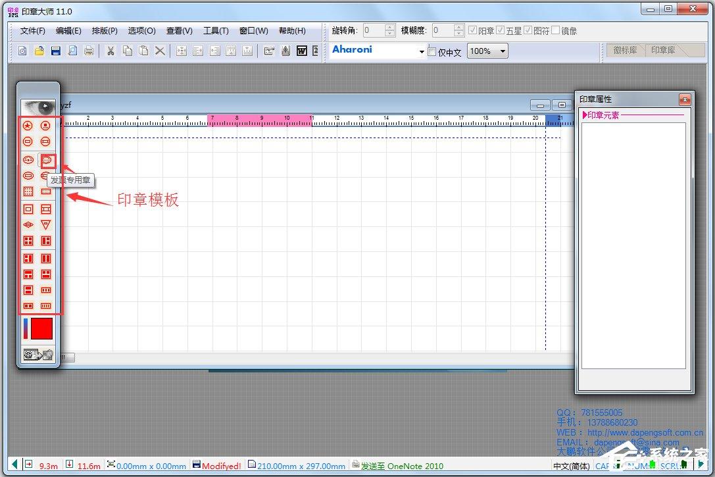Click the 模糊度 spinner arrows
715x477 pixels.
459,30
